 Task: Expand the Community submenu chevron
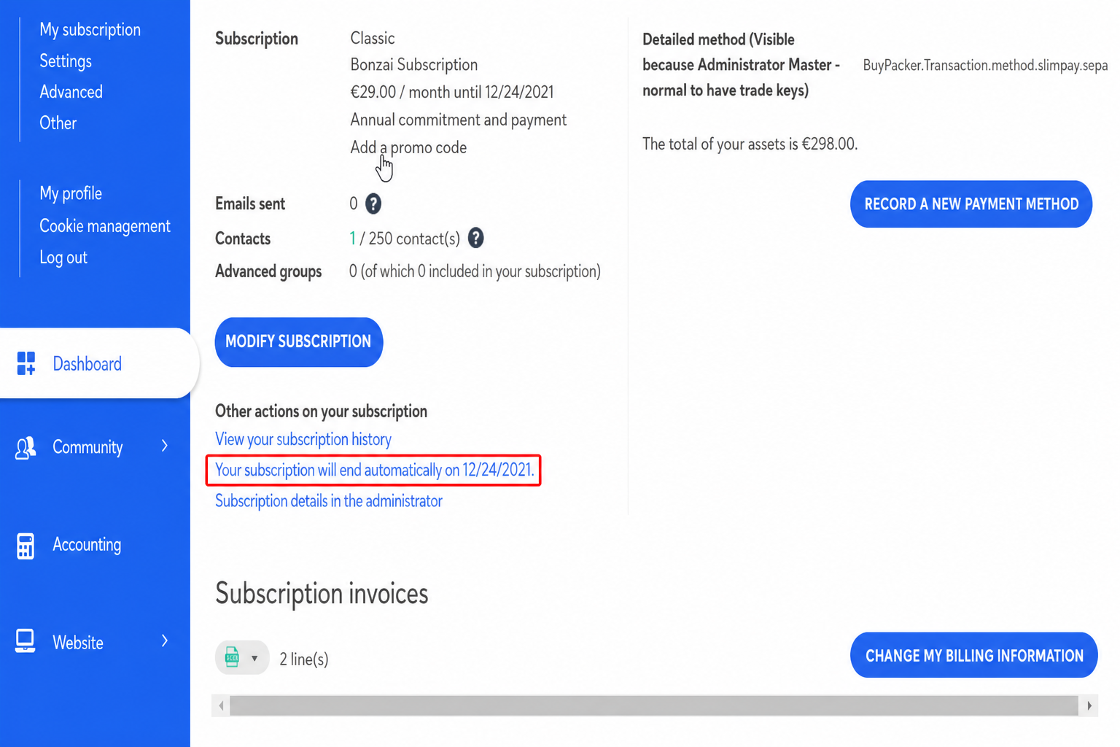[x=165, y=446]
